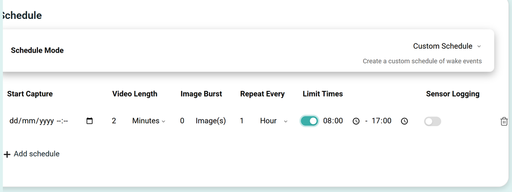The image size is (512, 192).
Task: Click the Image(s) unit label
Action: point(210,121)
